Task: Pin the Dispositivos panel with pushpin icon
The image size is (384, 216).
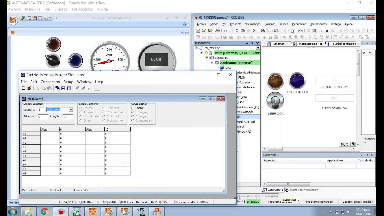Action: click(x=252, y=43)
